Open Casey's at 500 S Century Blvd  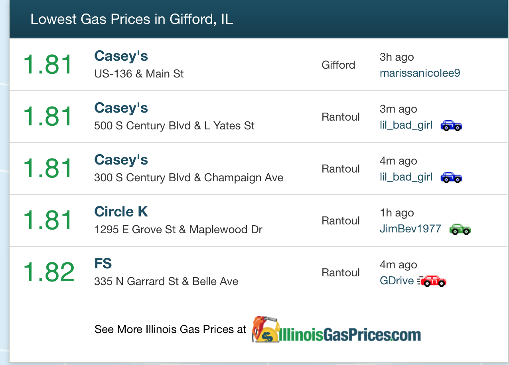pyautogui.click(x=121, y=108)
